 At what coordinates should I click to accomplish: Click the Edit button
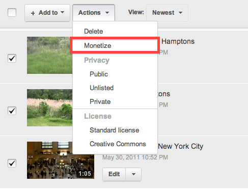click(x=114, y=174)
